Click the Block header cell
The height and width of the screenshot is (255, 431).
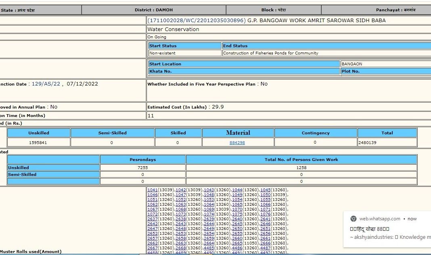274,10
